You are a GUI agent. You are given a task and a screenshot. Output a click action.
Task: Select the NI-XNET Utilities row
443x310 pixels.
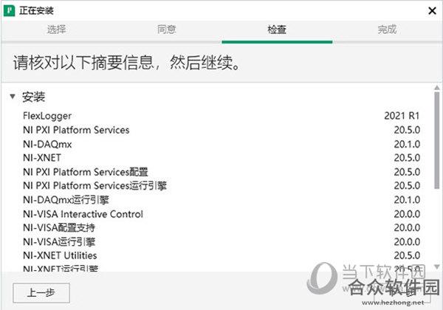click(221, 255)
